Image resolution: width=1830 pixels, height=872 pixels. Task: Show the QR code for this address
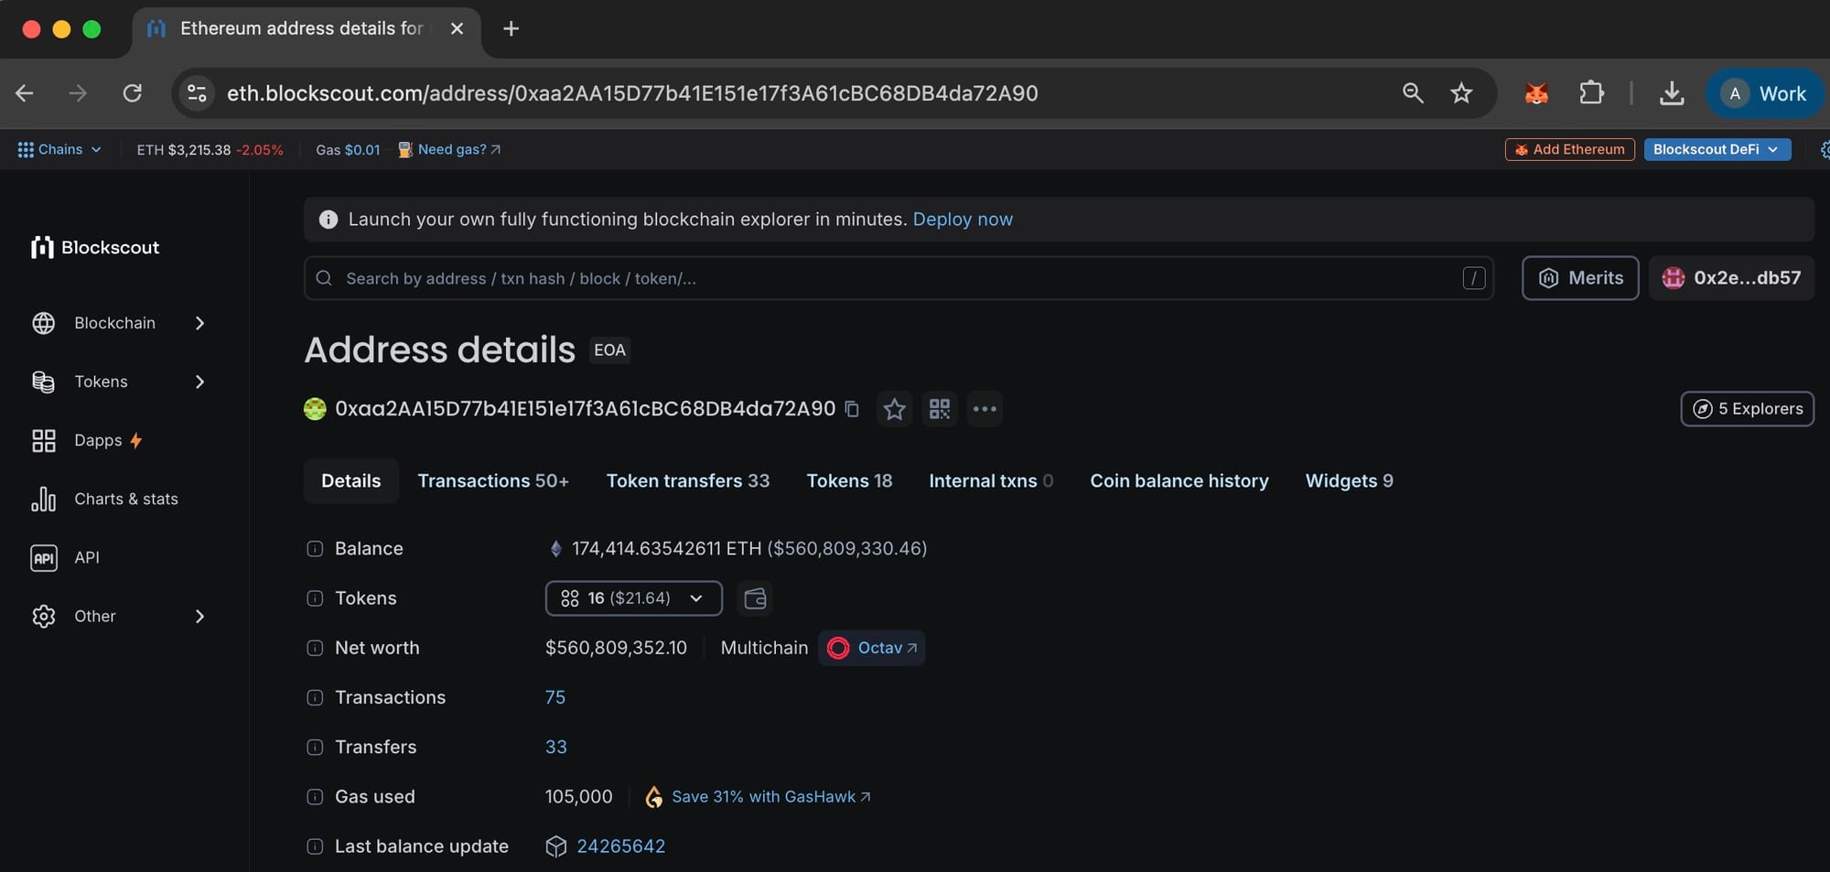pyautogui.click(x=939, y=409)
